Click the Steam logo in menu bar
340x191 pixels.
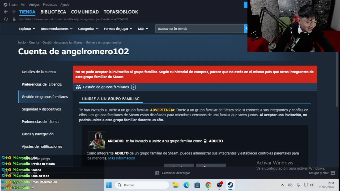(5, 5)
